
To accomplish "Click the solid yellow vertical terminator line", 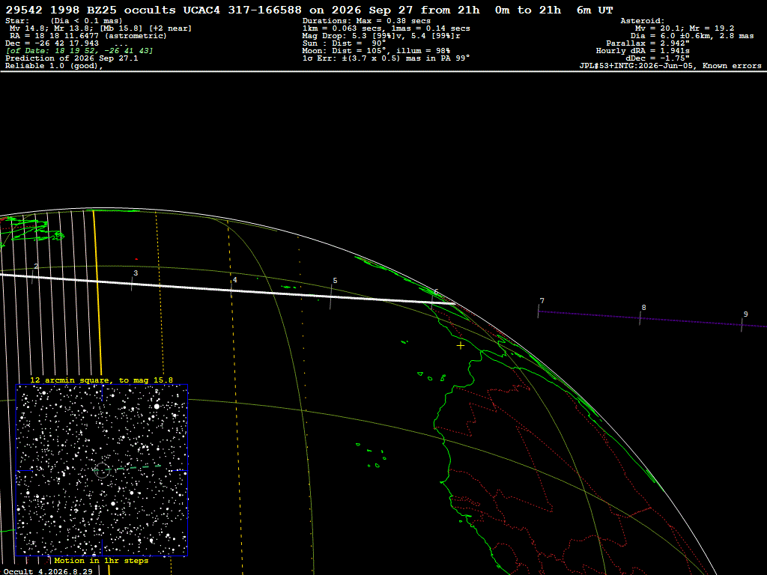I will click(98, 293).
